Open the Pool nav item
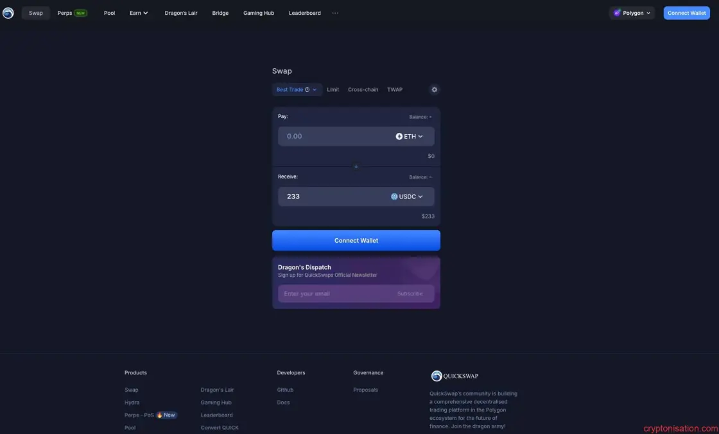Viewport: 719px width, 434px height. (109, 13)
